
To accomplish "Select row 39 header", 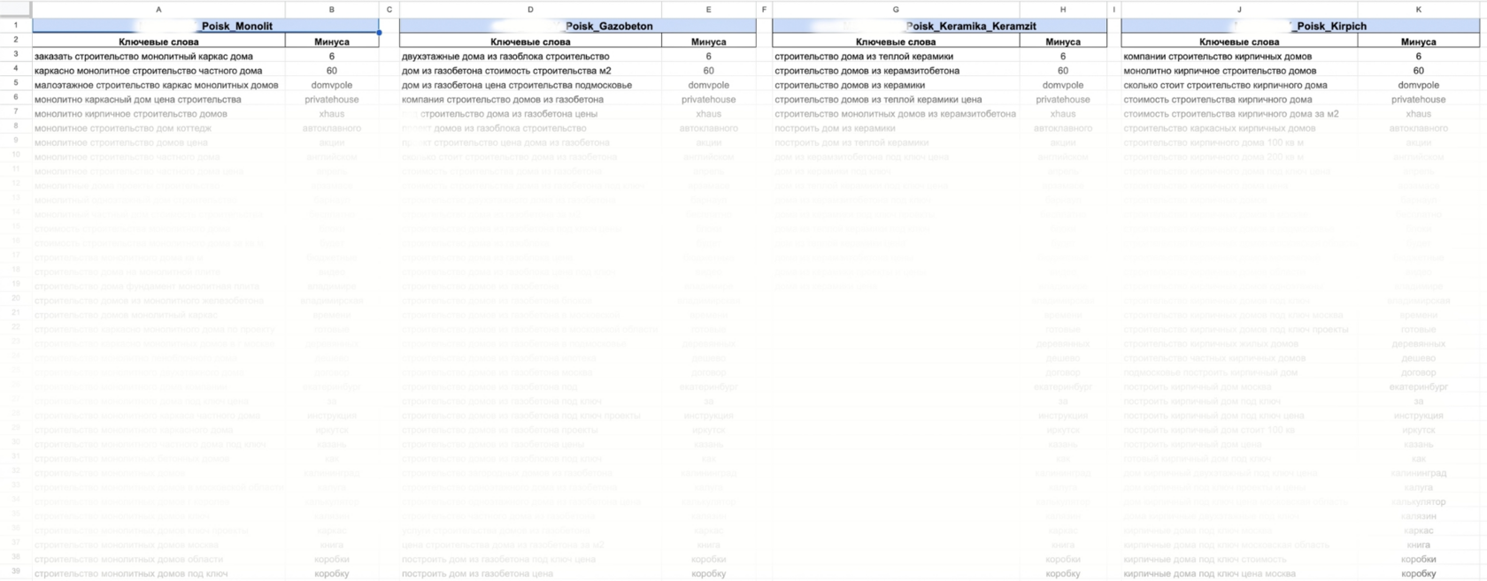I will click(x=16, y=572).
